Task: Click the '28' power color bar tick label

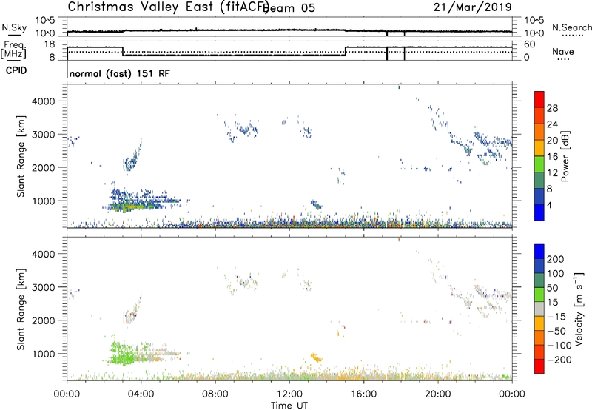Action: (552, 108)
